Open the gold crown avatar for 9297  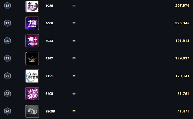32,59
